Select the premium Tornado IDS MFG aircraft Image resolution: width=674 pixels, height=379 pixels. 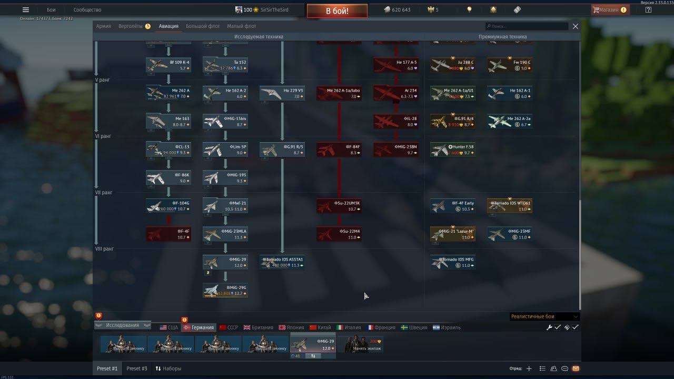pos(453,262)
